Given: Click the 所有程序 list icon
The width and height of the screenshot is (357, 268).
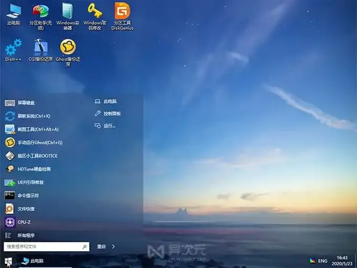Looking at the screenshot, I should [x=8, y=235].
